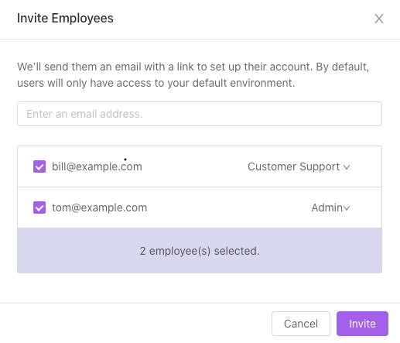The image size is (400, 343).
Task: Click the '2 employee(s) selected' banner
Action: coord(200,251)
